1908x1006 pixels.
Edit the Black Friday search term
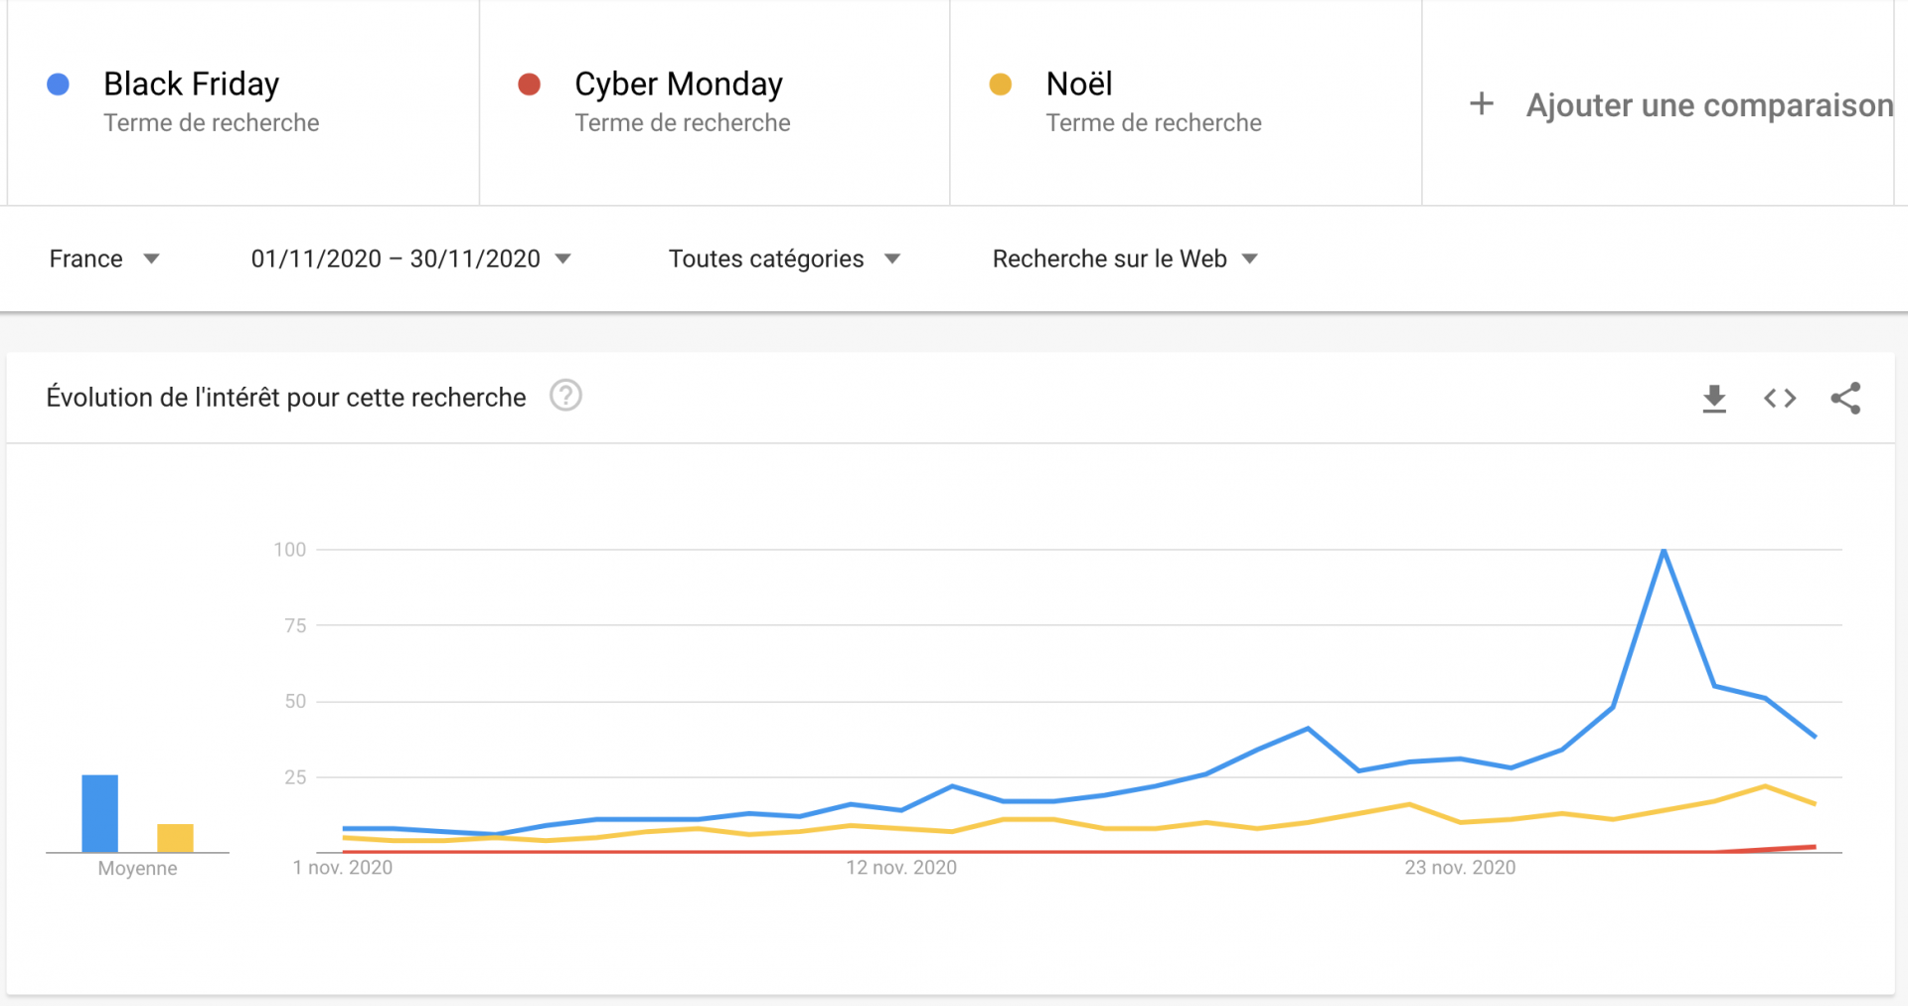[191, 84]
